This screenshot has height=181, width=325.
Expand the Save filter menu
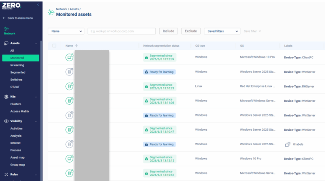pos(252,31)
